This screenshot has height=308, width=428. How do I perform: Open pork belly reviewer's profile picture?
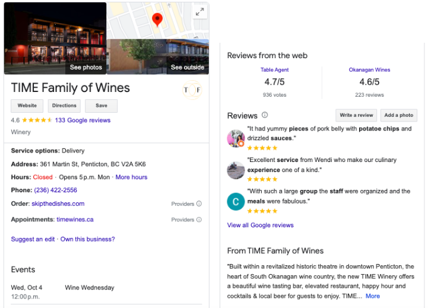click(x=236, y=139)
